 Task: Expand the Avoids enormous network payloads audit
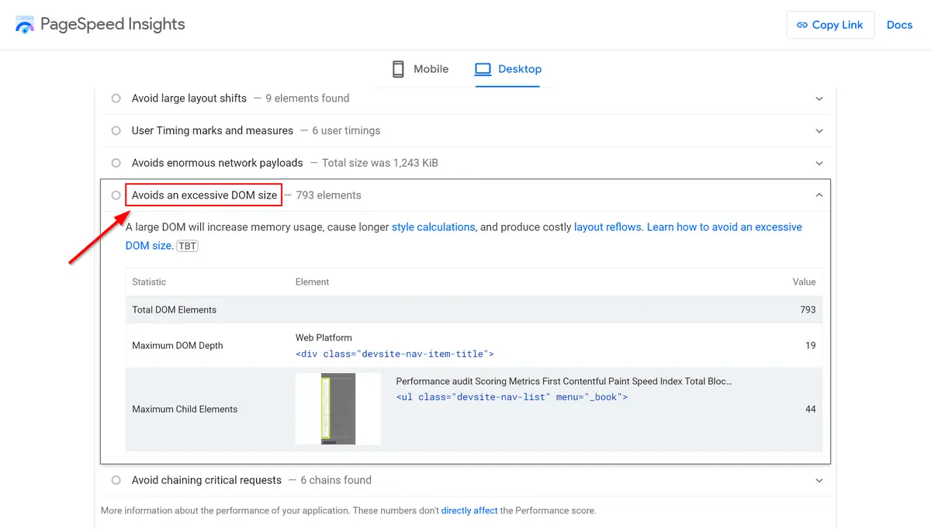pos(819,163)
